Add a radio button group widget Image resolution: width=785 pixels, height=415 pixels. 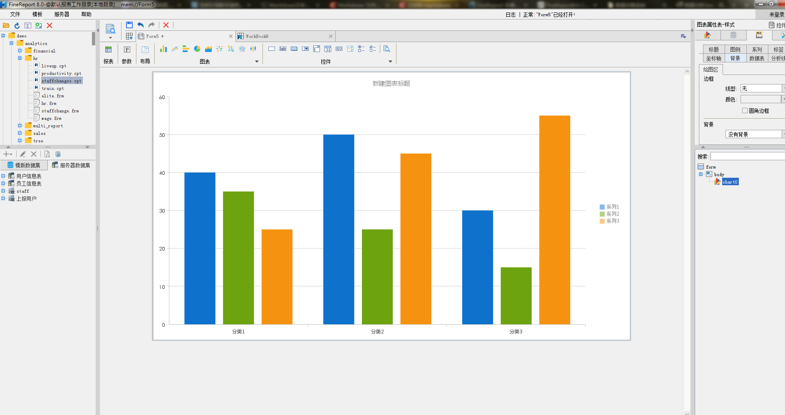coord(362,49)
